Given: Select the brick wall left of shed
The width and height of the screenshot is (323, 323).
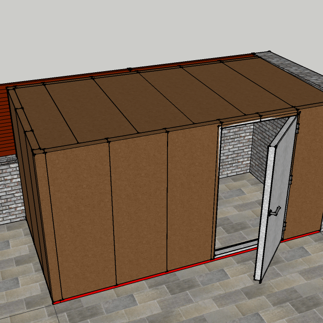Looking at the screenshot, I should click(x=9, y=188).
